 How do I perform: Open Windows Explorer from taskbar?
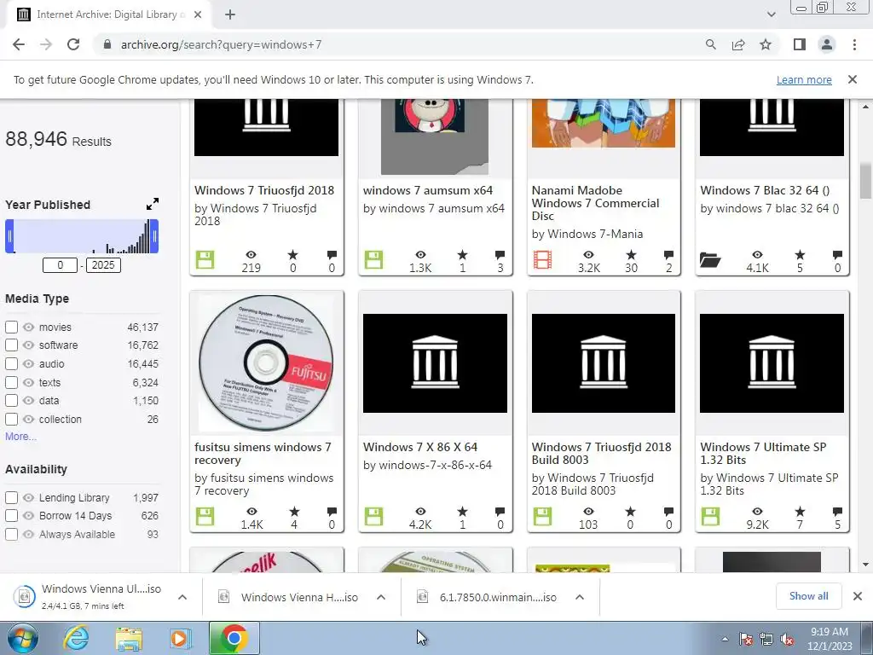[129, 638]
